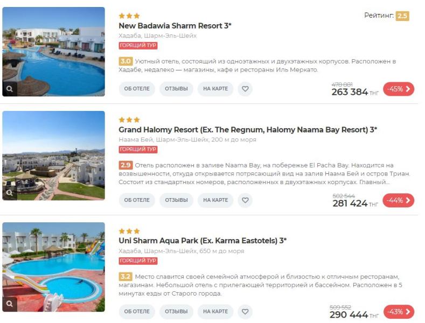Add New Badawia Sharm Resort to favorites

click(245, 89)
